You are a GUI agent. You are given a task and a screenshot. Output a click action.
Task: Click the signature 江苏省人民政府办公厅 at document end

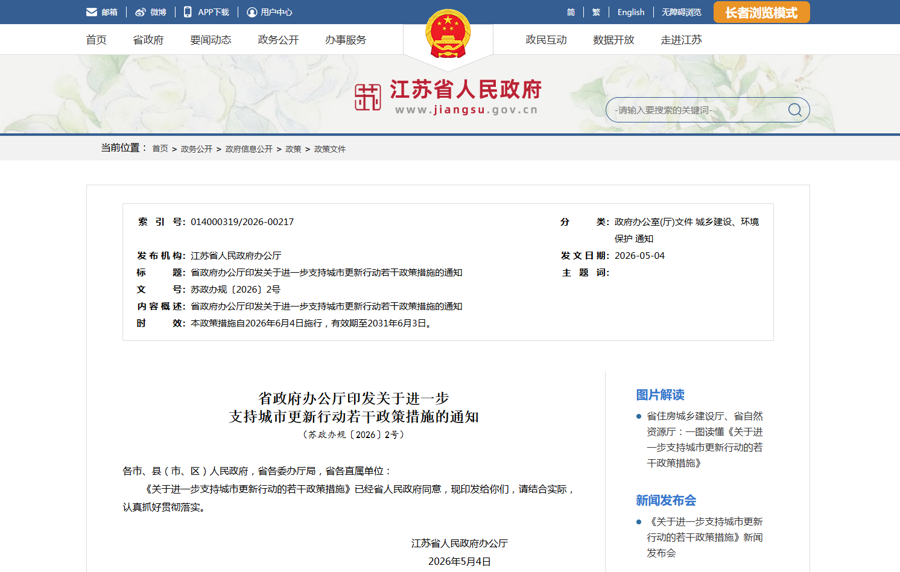460,544
